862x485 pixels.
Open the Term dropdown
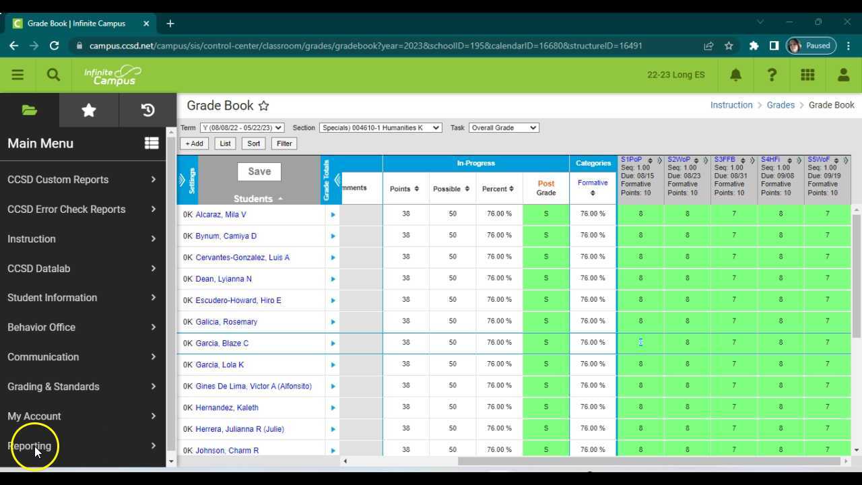coord(242,128)
